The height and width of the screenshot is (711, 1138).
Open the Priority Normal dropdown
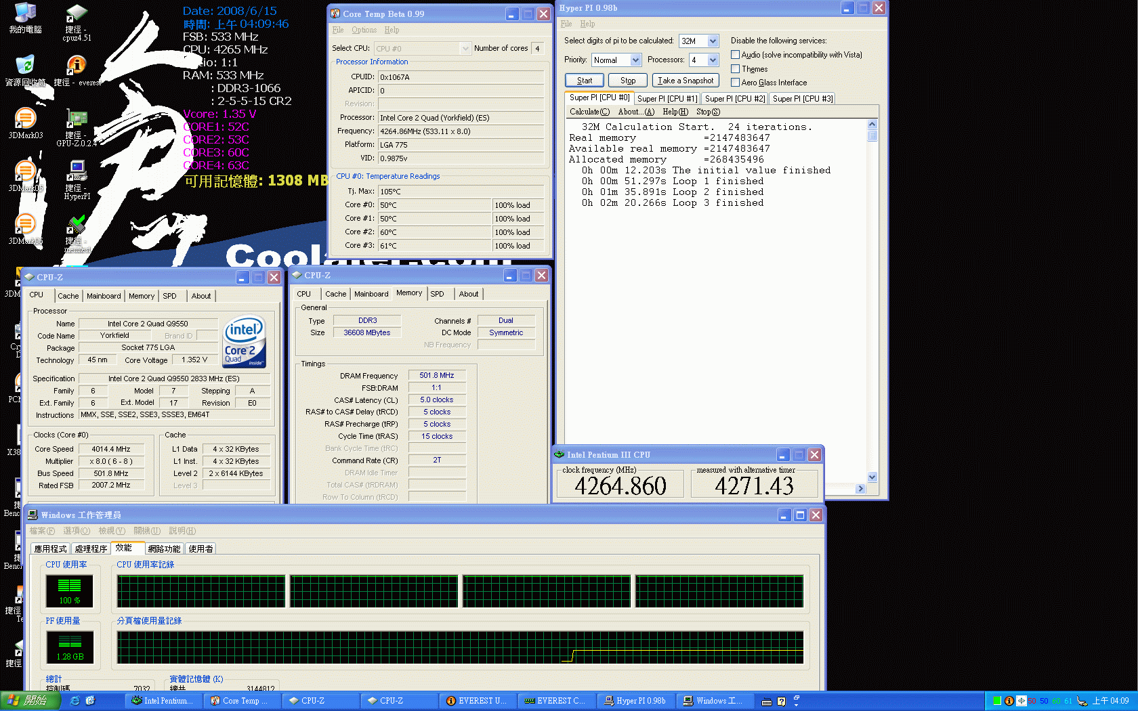pyautogui.click(x=635, y=60)
